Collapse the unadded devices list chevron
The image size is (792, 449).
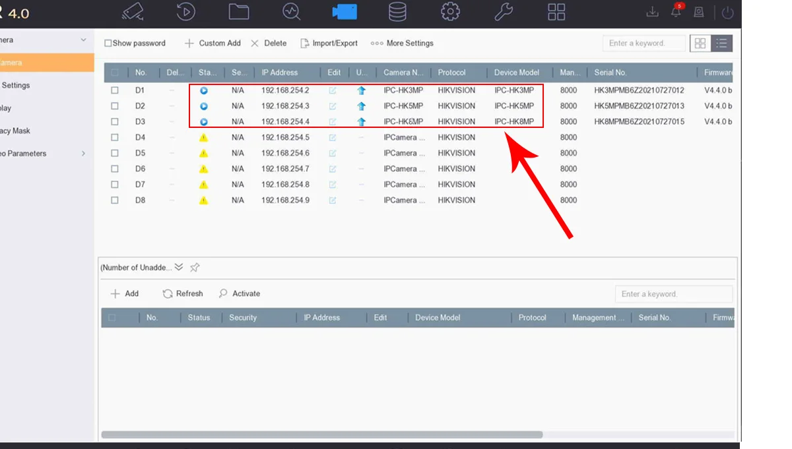coord(178,267)
